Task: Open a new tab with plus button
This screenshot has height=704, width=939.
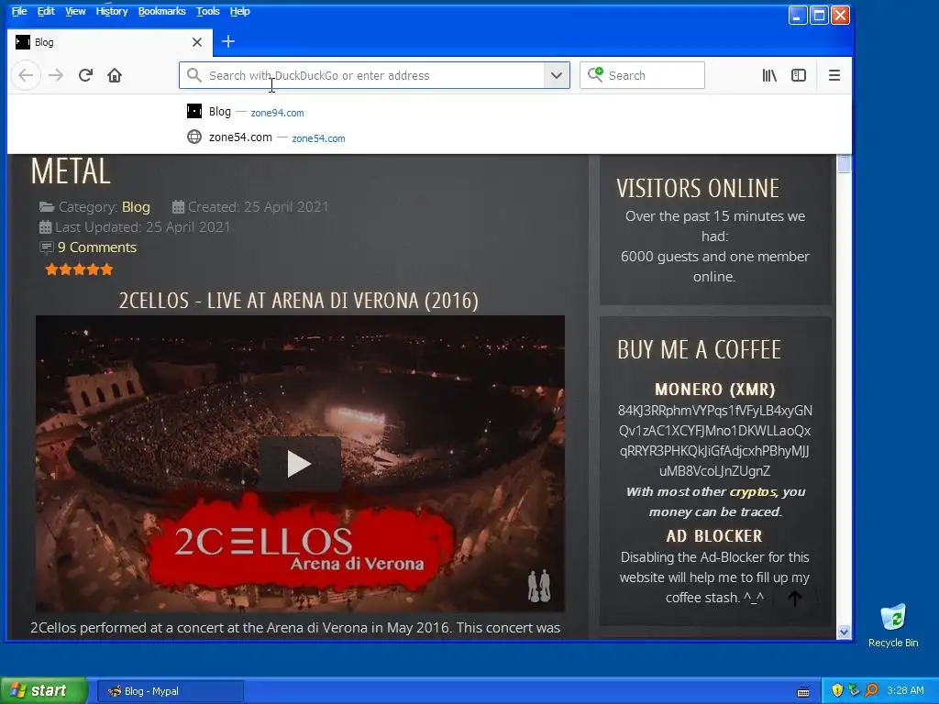Action: [228, 41]
